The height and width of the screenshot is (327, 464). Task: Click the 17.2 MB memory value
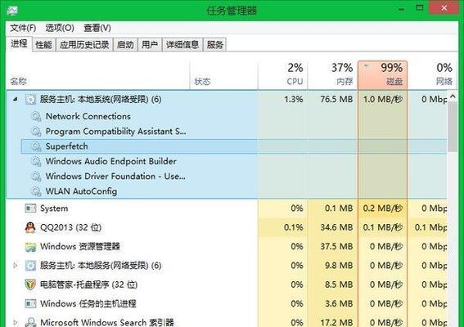(x=336, y=322)
